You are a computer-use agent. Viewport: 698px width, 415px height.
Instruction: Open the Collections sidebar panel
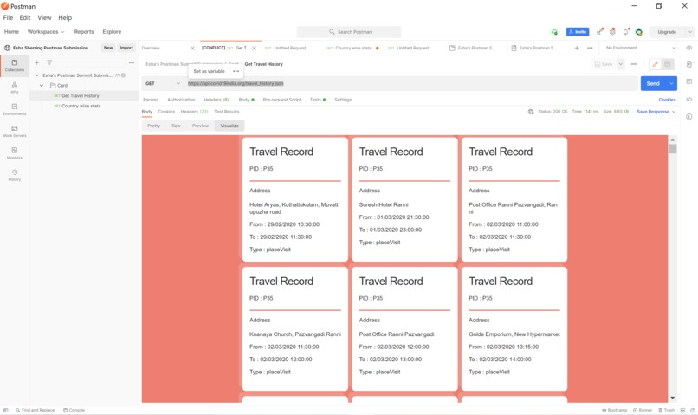(x=14, y=66)
